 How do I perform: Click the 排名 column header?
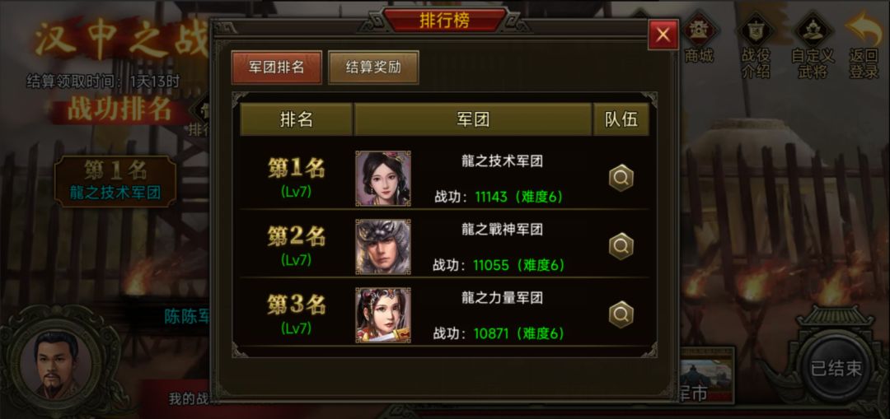[x=297, y=119]
